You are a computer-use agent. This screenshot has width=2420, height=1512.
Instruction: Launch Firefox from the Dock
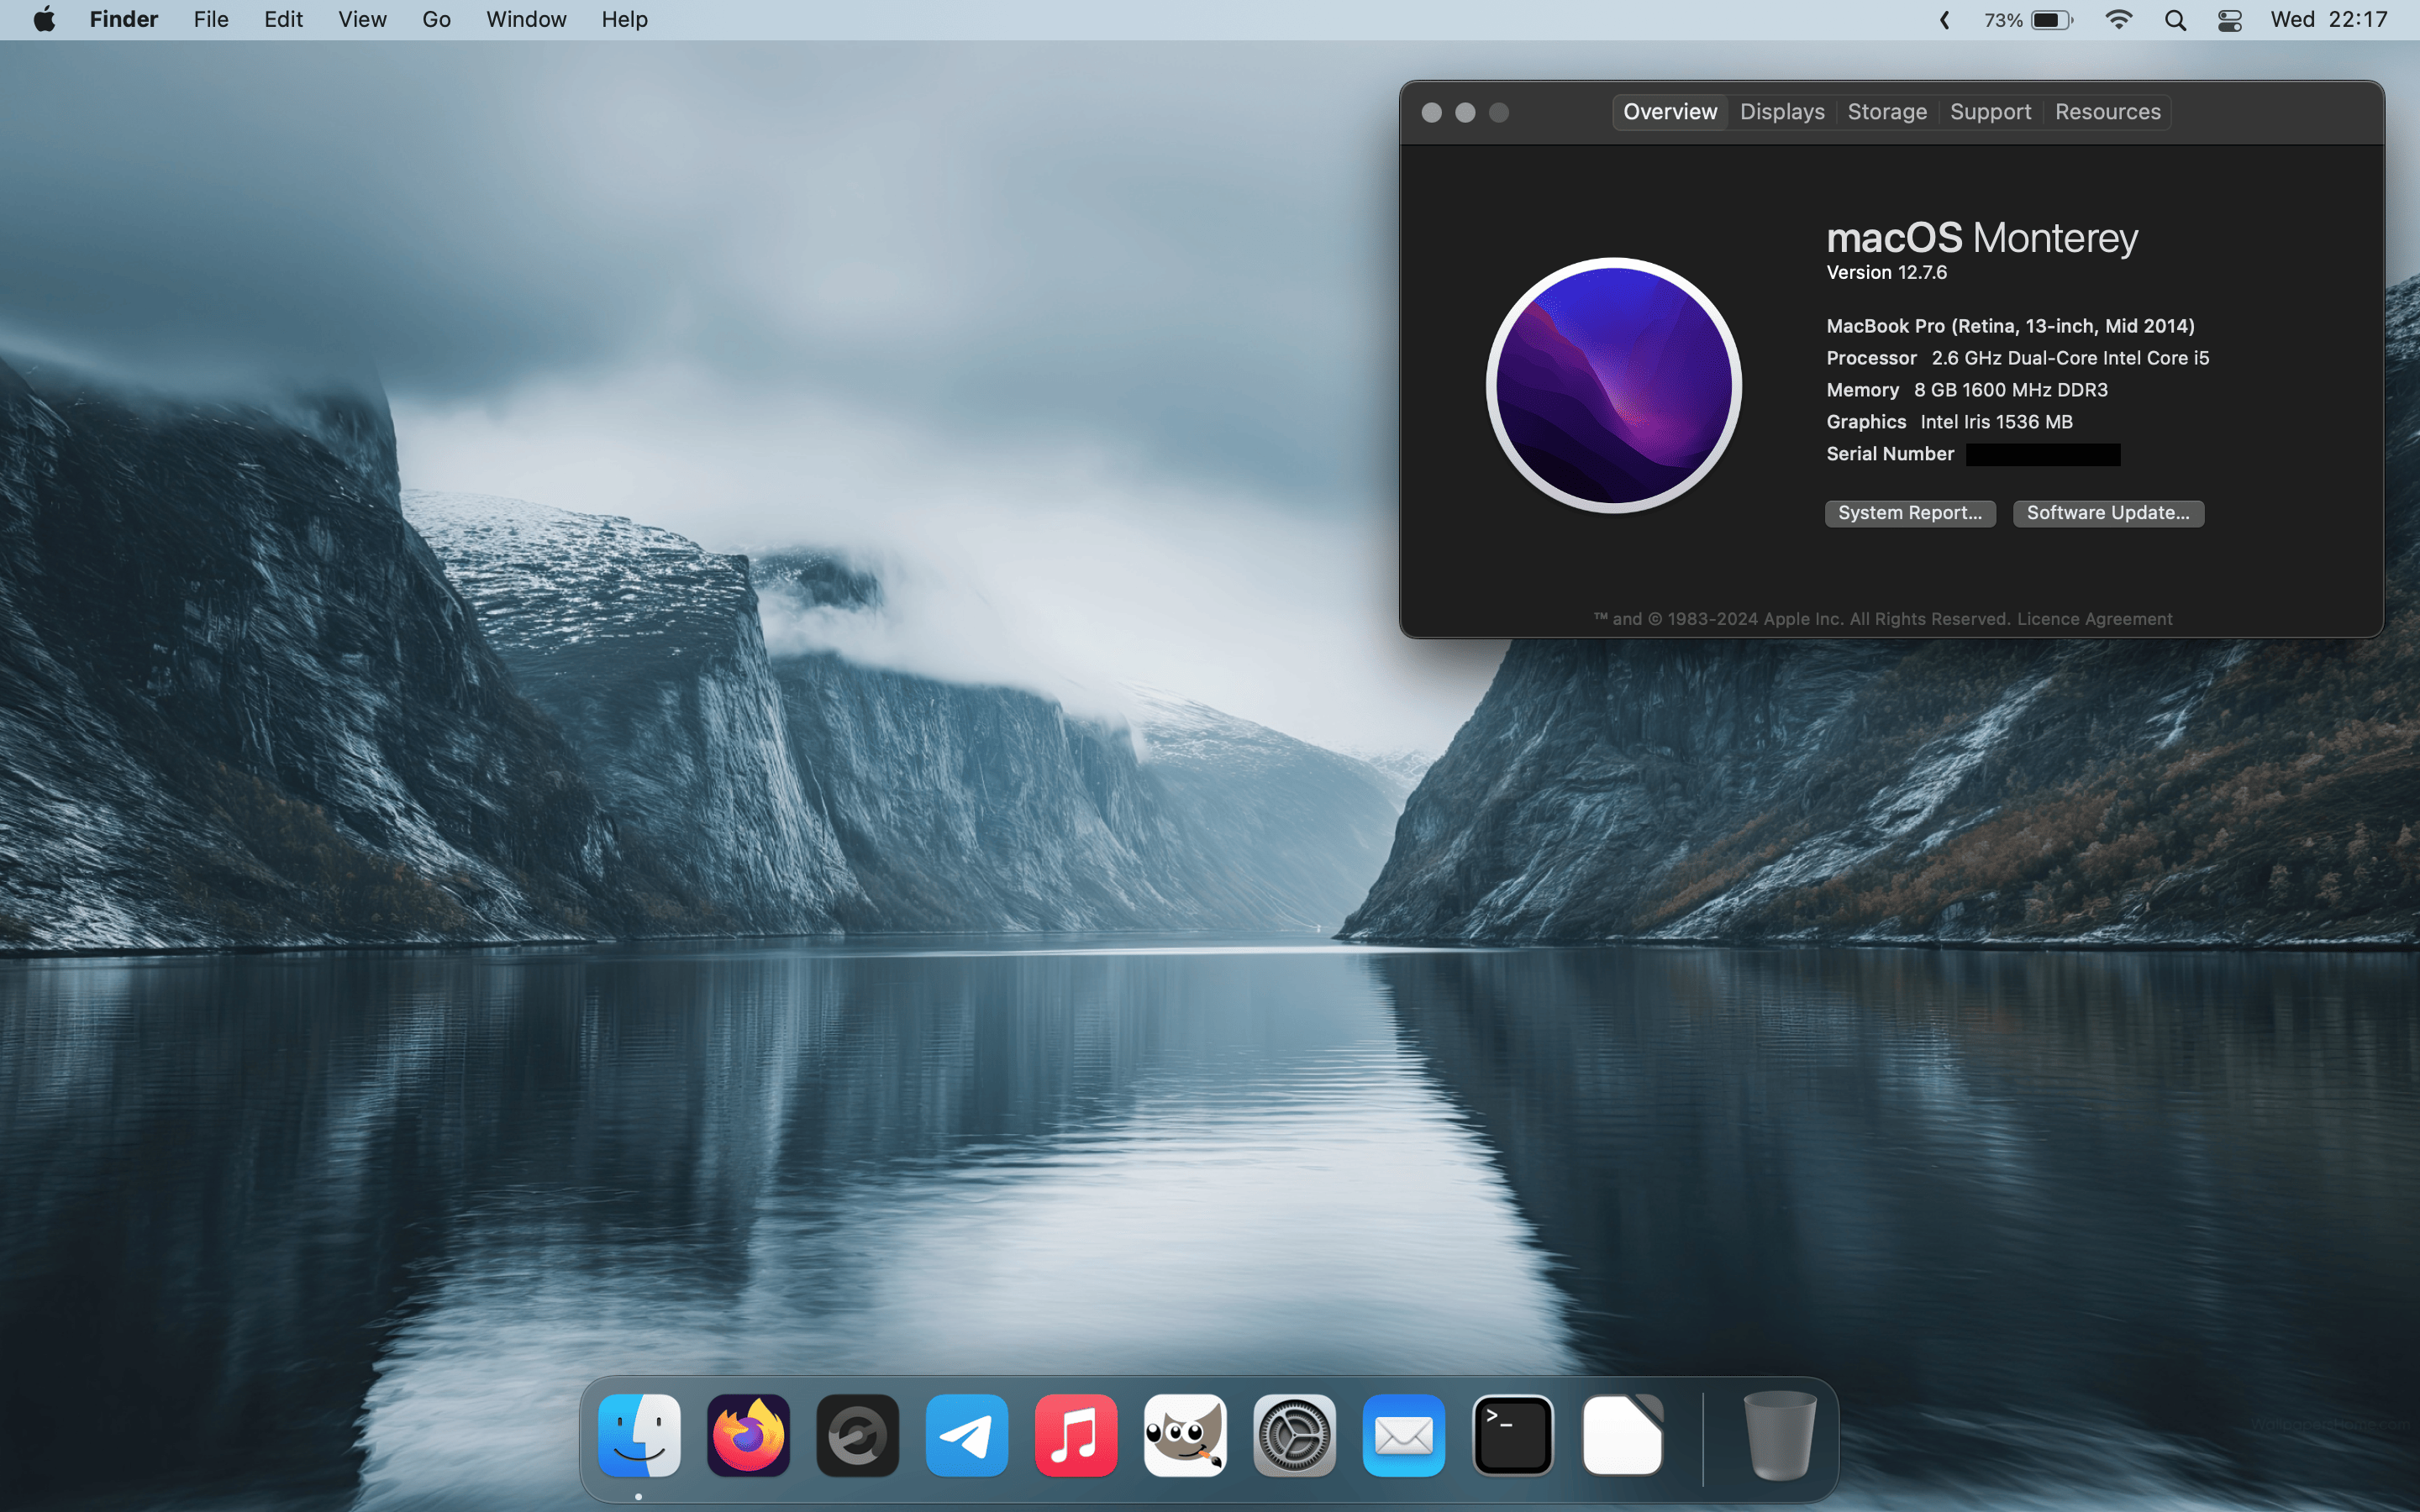tap(748, 1435)
